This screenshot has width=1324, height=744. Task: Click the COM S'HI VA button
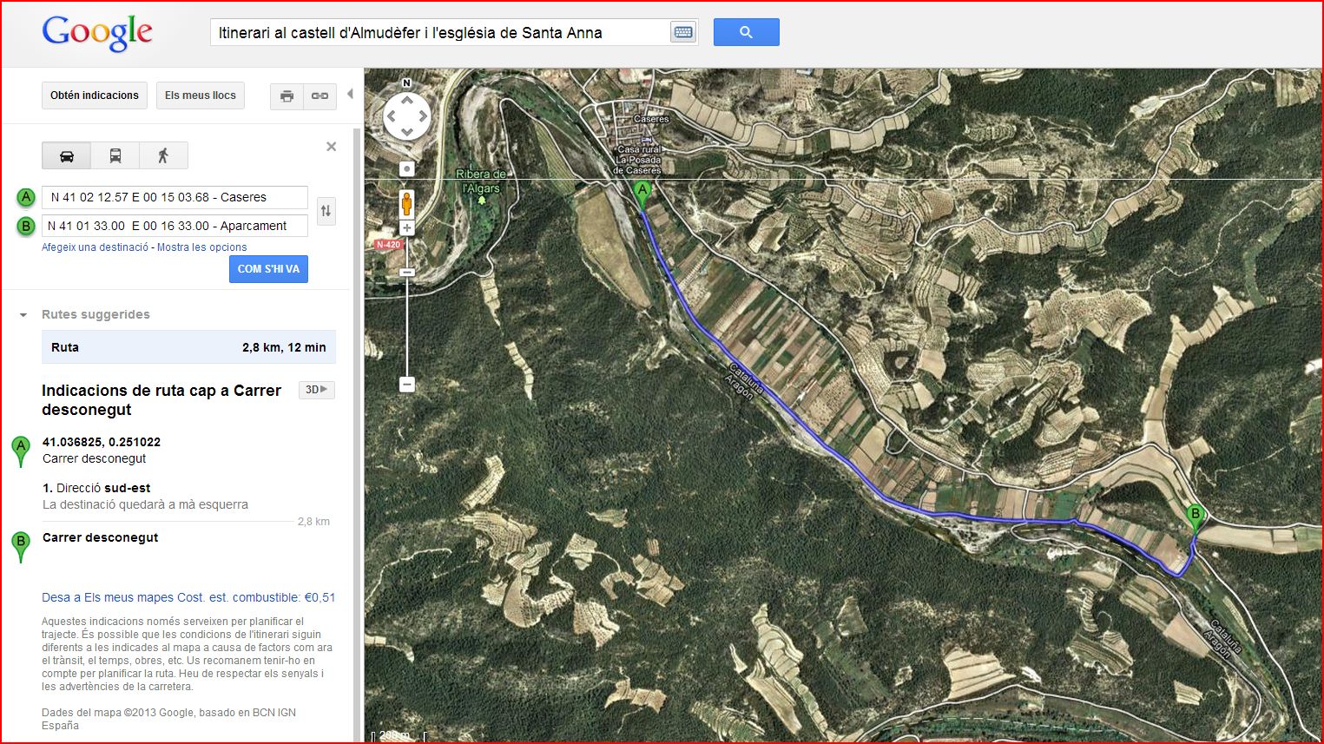coord(268,269)
